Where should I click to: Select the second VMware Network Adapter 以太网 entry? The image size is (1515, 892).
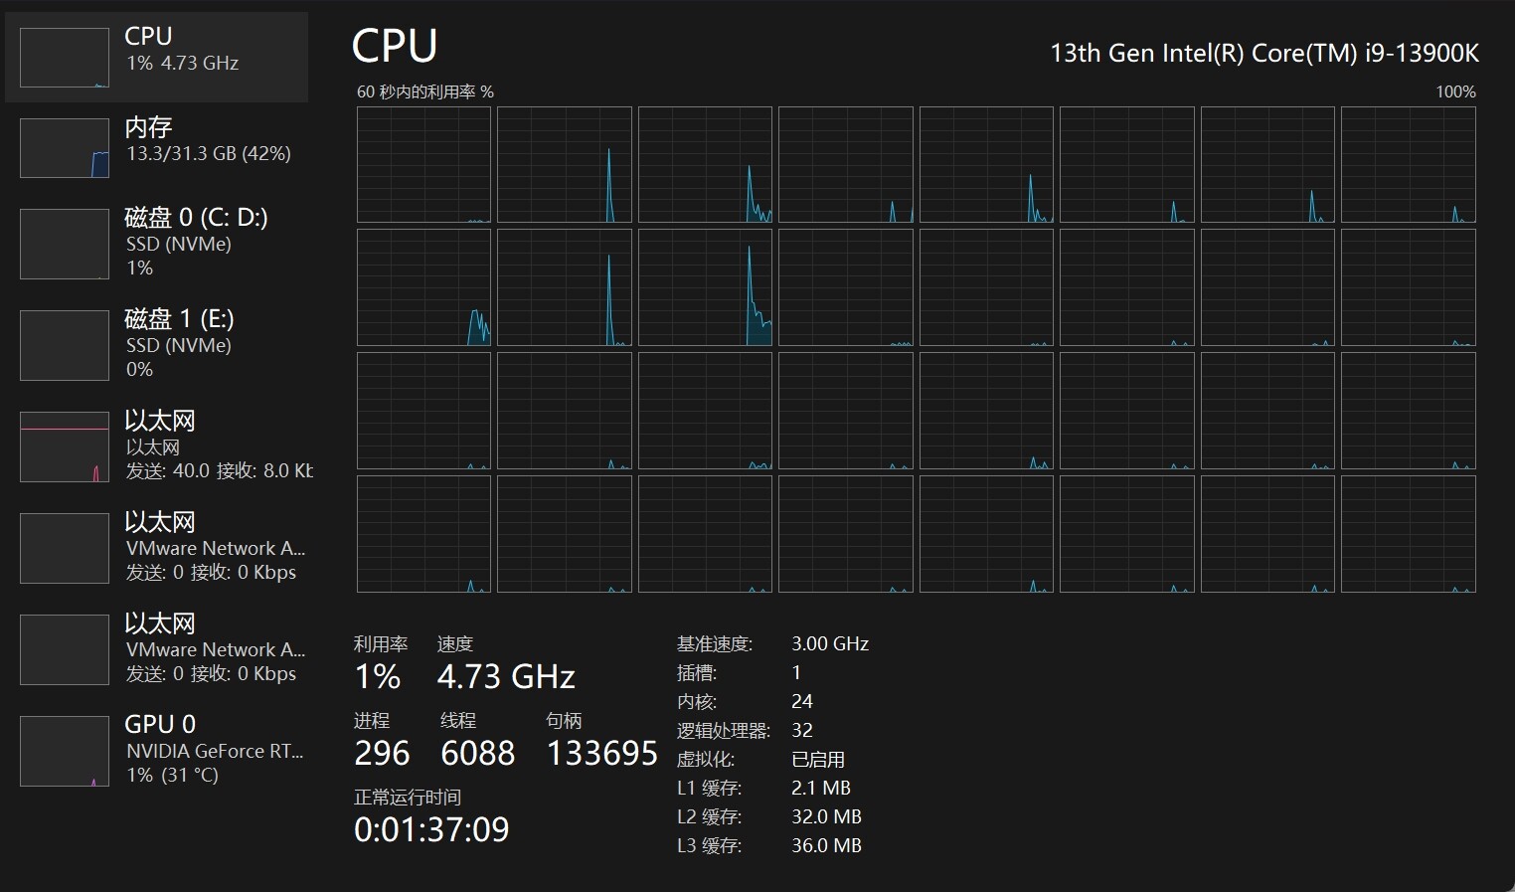[x=156, y=649]
